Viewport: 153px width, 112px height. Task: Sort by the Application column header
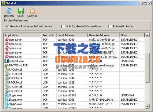(x=22, y=35)
